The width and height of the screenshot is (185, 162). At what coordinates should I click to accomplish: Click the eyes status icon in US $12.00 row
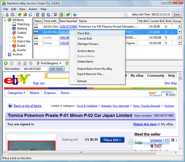tap(36, 43)
